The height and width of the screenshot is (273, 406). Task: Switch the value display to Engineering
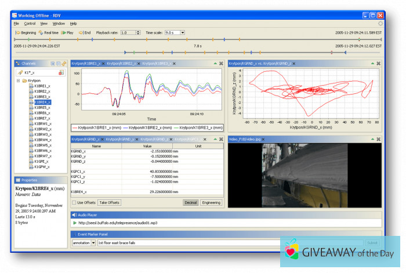211,203
